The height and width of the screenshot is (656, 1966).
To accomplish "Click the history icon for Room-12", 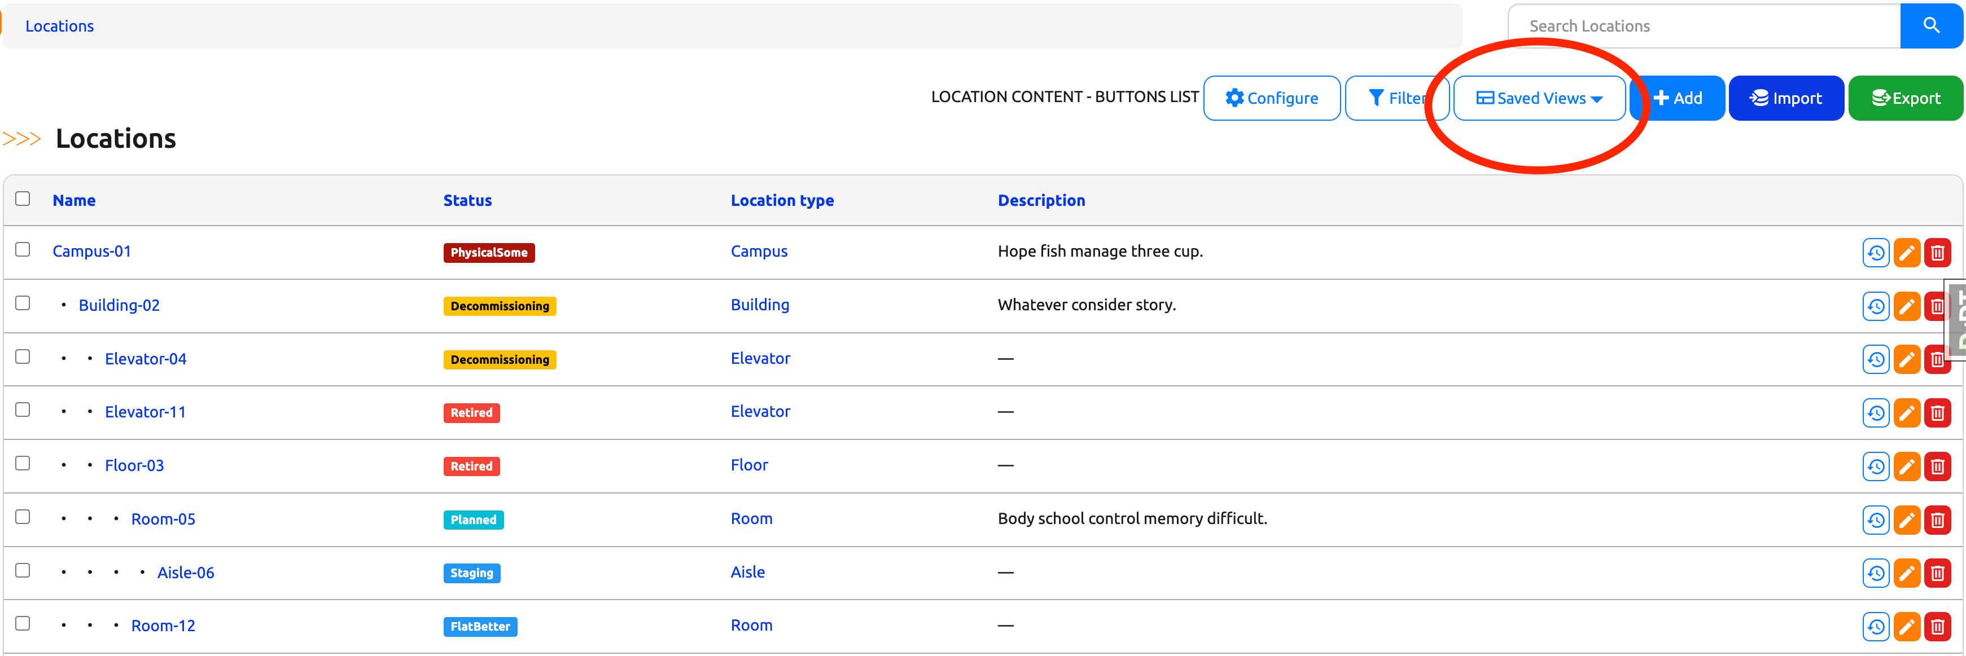I will coord(1877,626).
